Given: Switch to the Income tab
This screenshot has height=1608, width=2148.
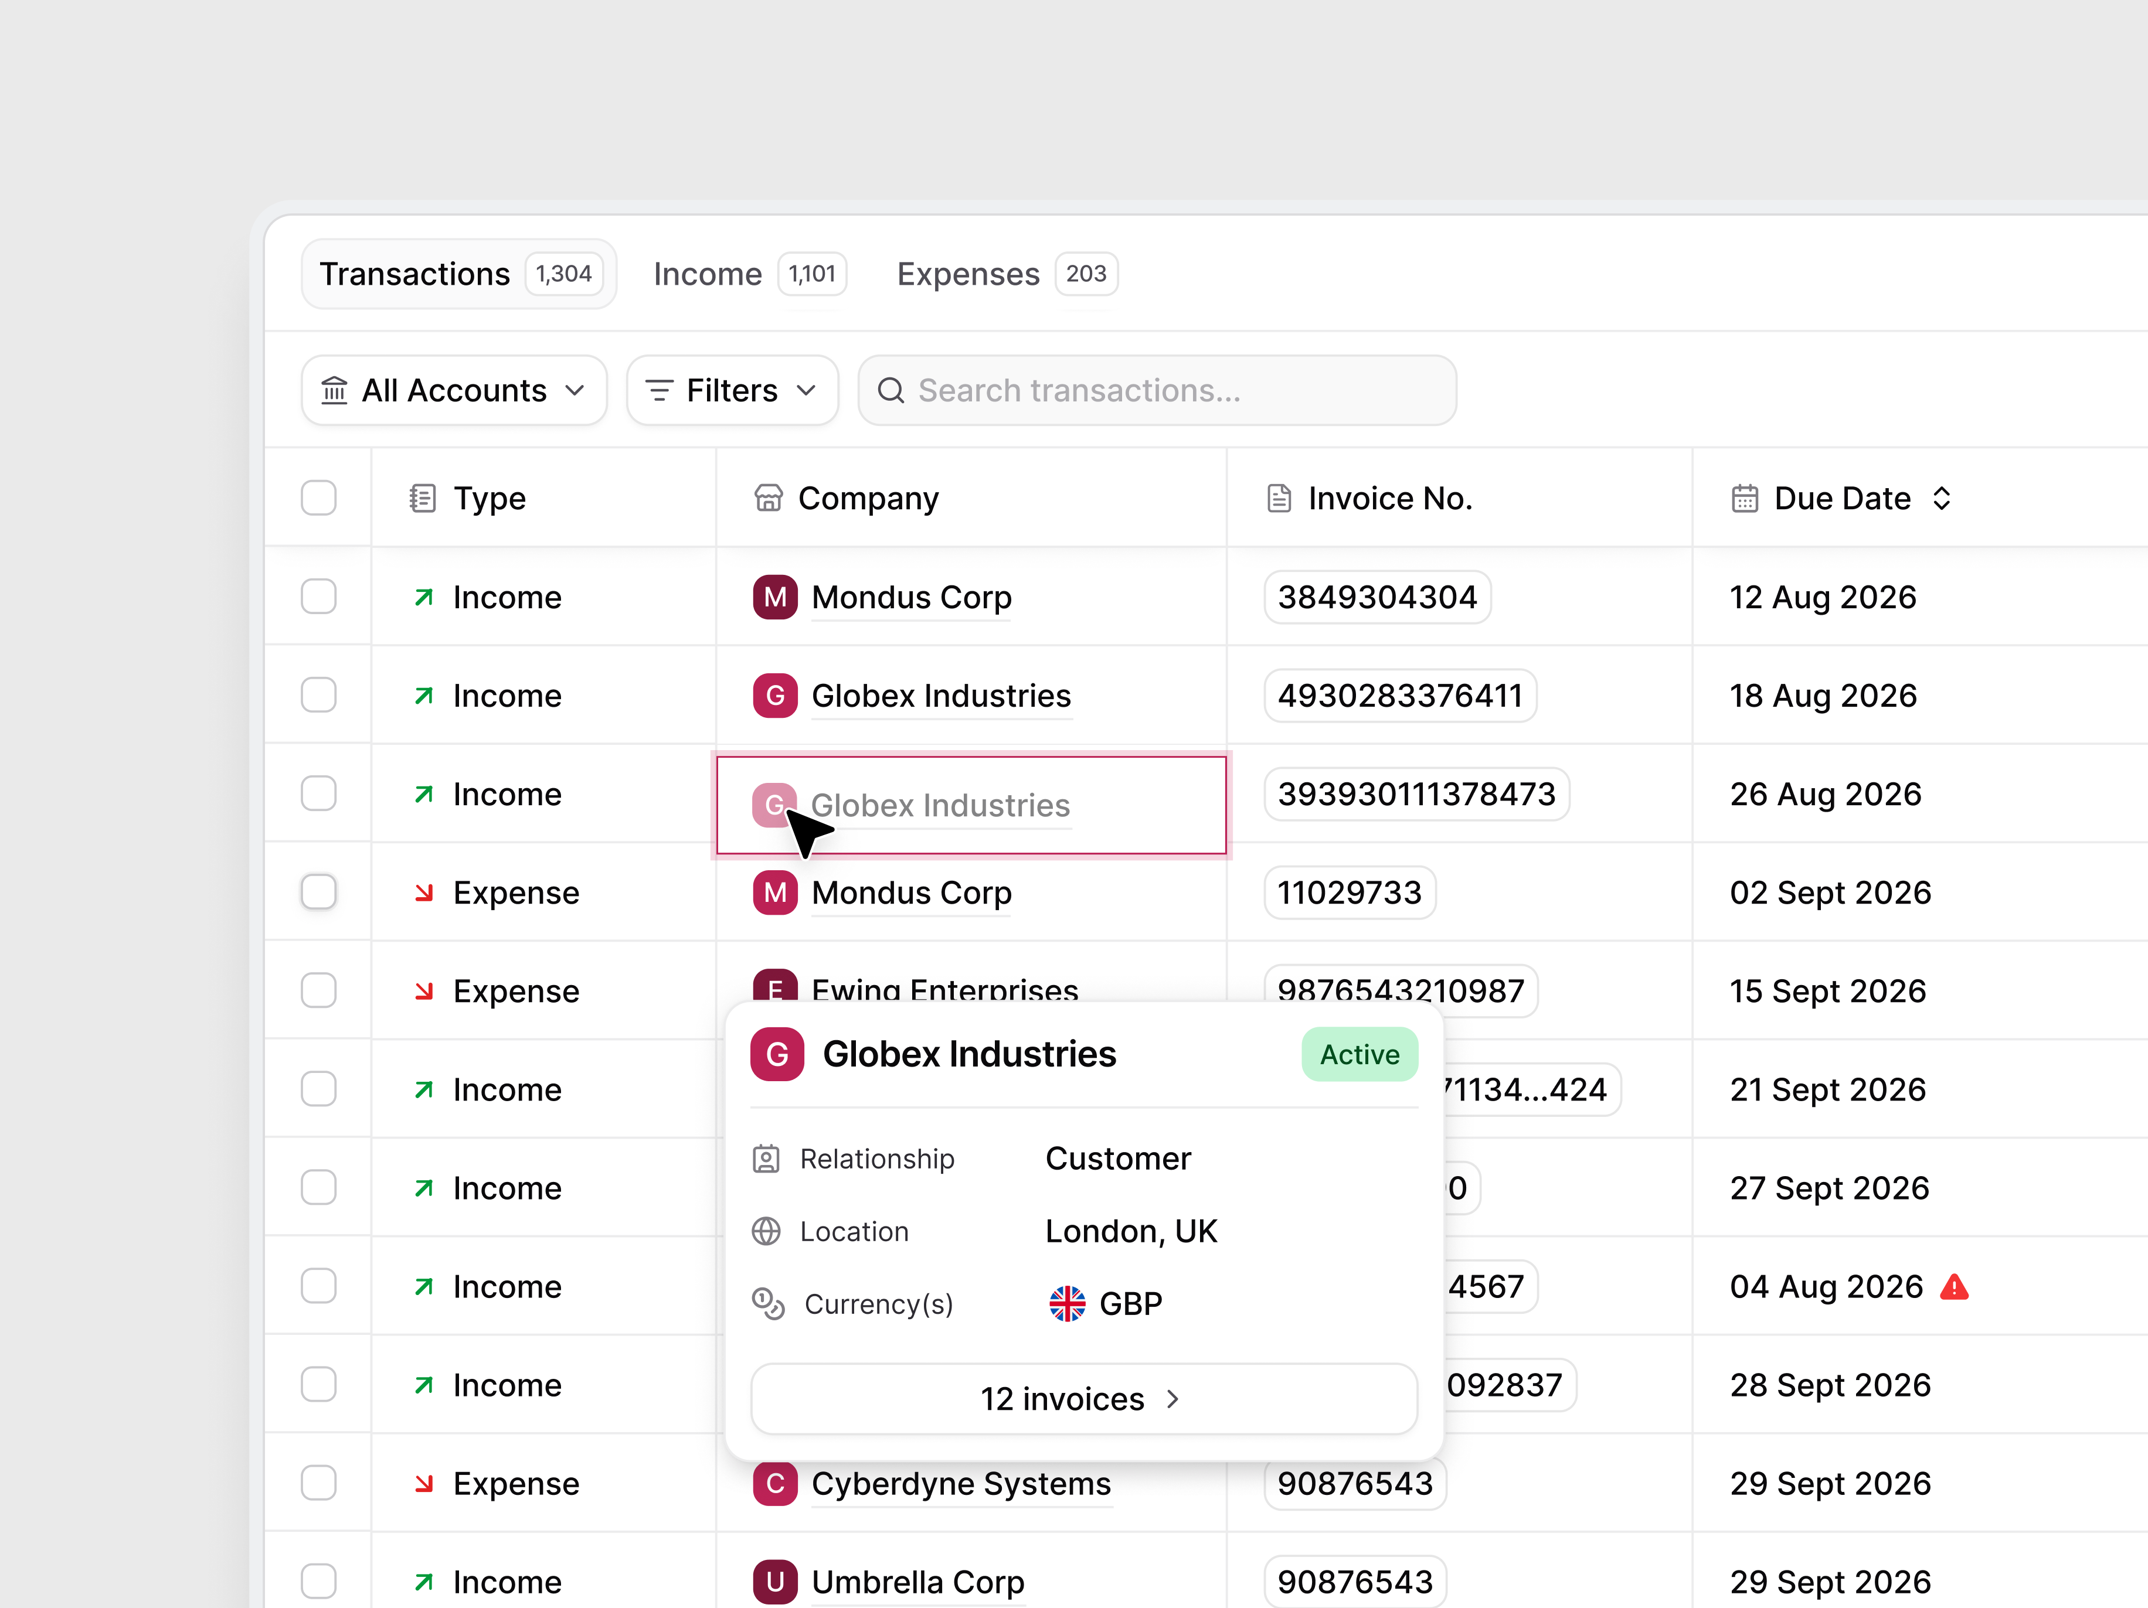Looking at the screenshot, I should coord(750,274).
